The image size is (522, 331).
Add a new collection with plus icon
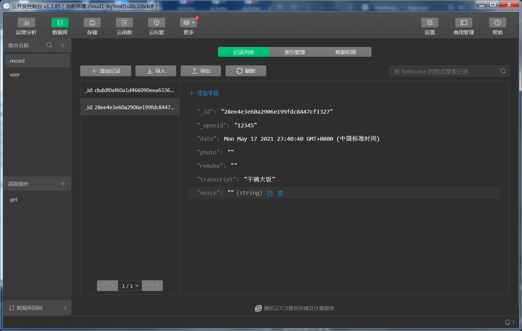click(63, 45)
